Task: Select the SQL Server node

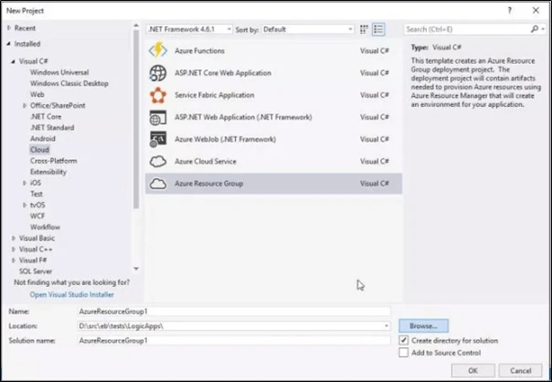Action: [36, 271]
